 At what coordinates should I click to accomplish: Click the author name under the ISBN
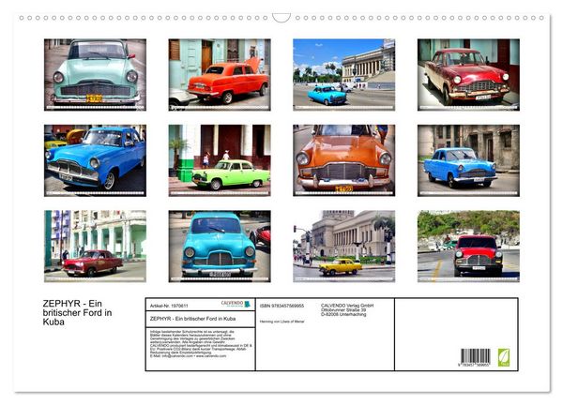tap(281, 322)
